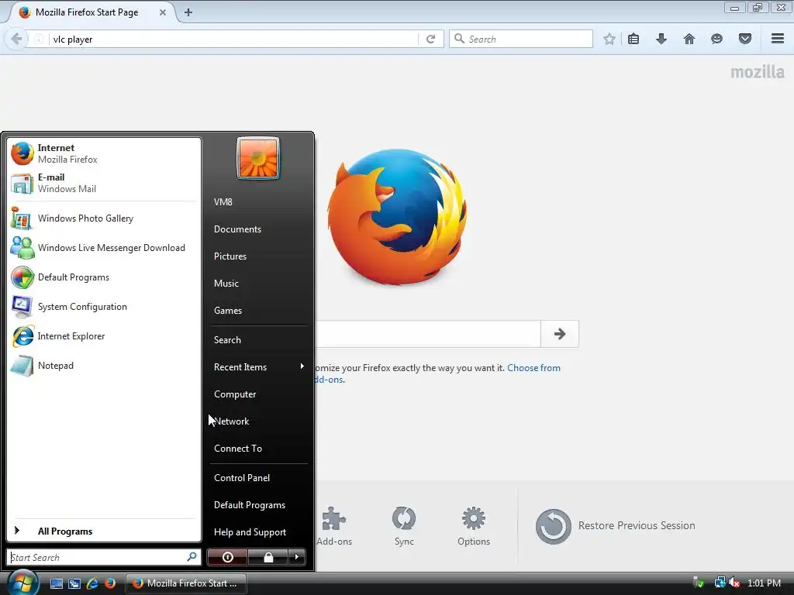Open a new tab with plus button
Screen dimensions: 794x595
[188, 12]
